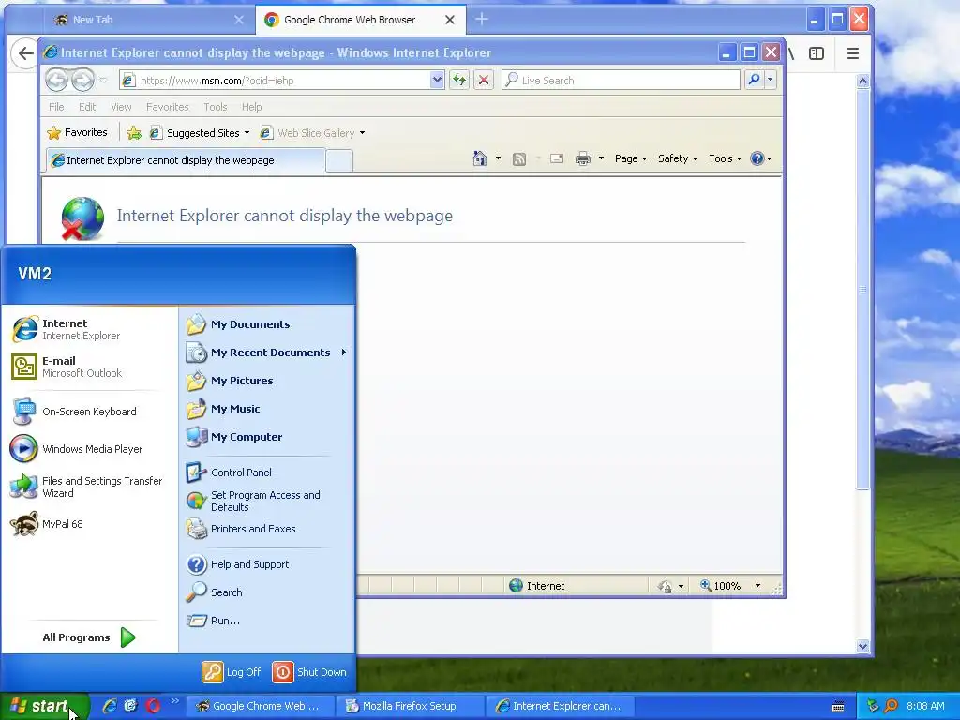Click the IE Refresh button
960x720 pixels.
click(x=459, y=81)
